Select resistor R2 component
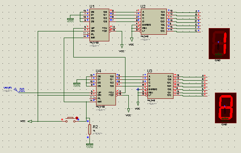Screen dimensions: 241x153 point(89,129)
